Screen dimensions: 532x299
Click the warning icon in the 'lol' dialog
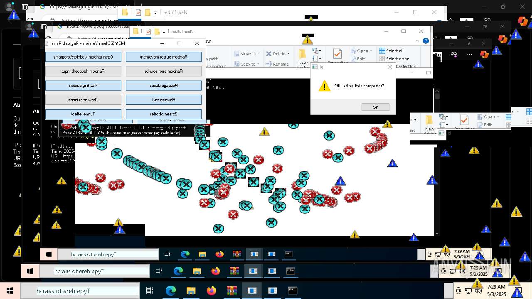[x=324, y=86]
